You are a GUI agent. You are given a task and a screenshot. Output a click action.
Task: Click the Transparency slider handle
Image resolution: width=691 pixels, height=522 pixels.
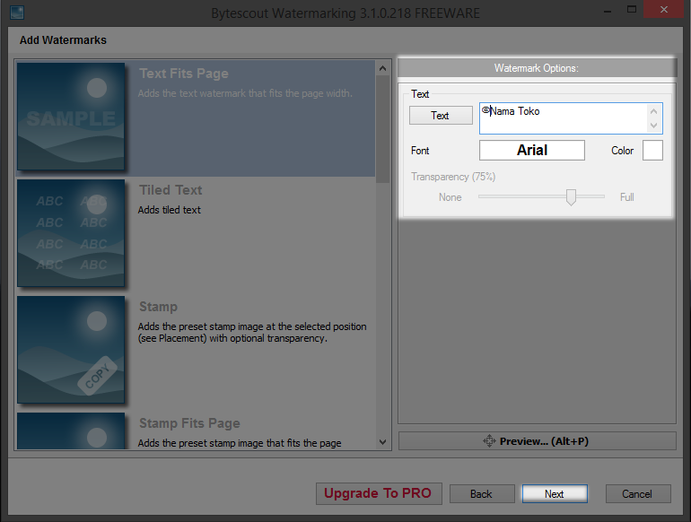click(x=571, y=197)
